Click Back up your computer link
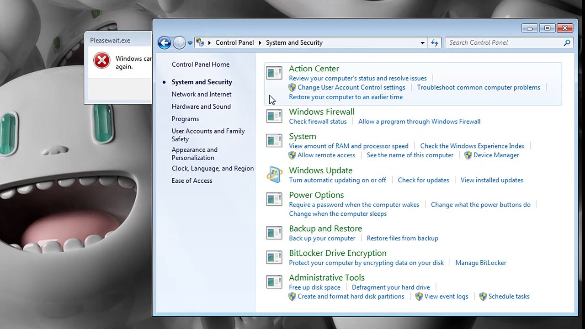The height and width of the screenshot is (329, 585). click(322, 238)
